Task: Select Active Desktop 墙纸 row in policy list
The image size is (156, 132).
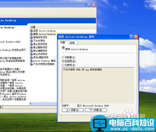Action: 43,61
